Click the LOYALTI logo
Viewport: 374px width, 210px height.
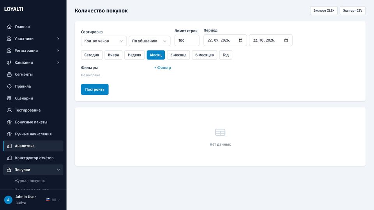click(x=14, y=9)
